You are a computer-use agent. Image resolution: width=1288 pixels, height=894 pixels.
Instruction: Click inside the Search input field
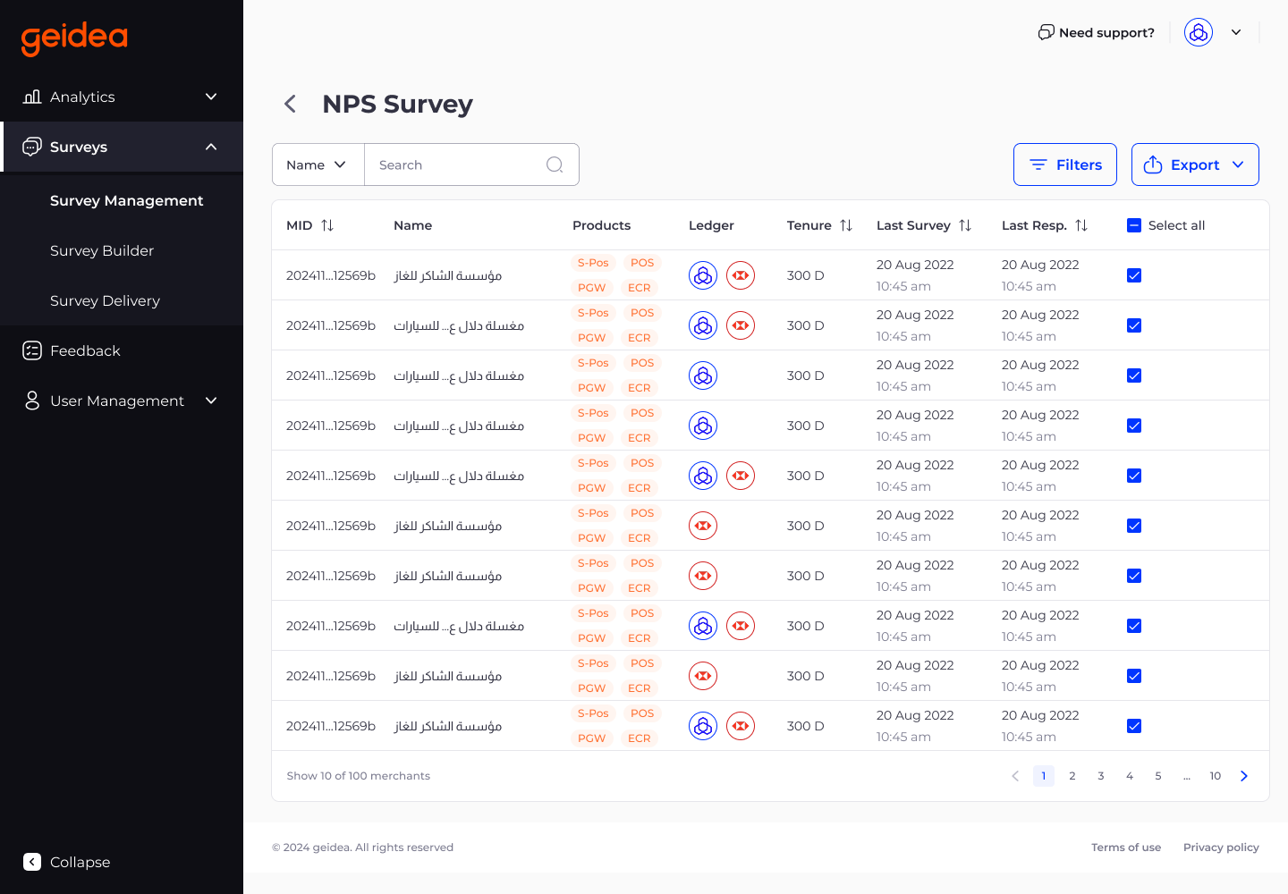pos(456,164)
